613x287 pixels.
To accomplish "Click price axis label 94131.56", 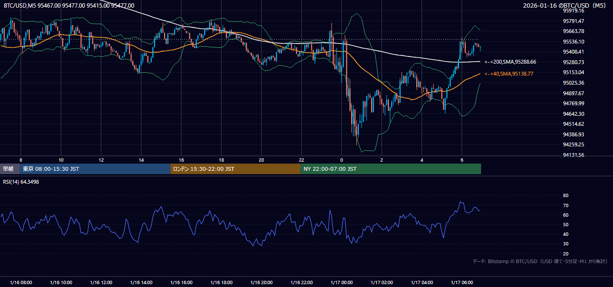I will (x=574, y=155).
